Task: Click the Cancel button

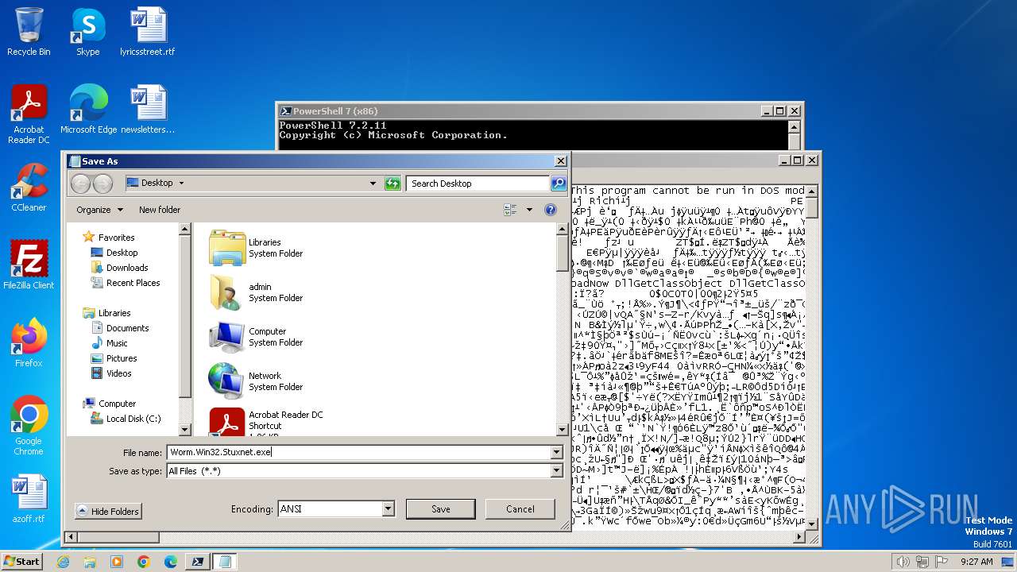Action: click(x=520, y=509)
